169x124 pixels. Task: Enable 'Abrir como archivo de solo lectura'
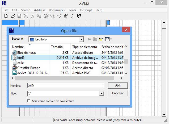click(29, 101)
